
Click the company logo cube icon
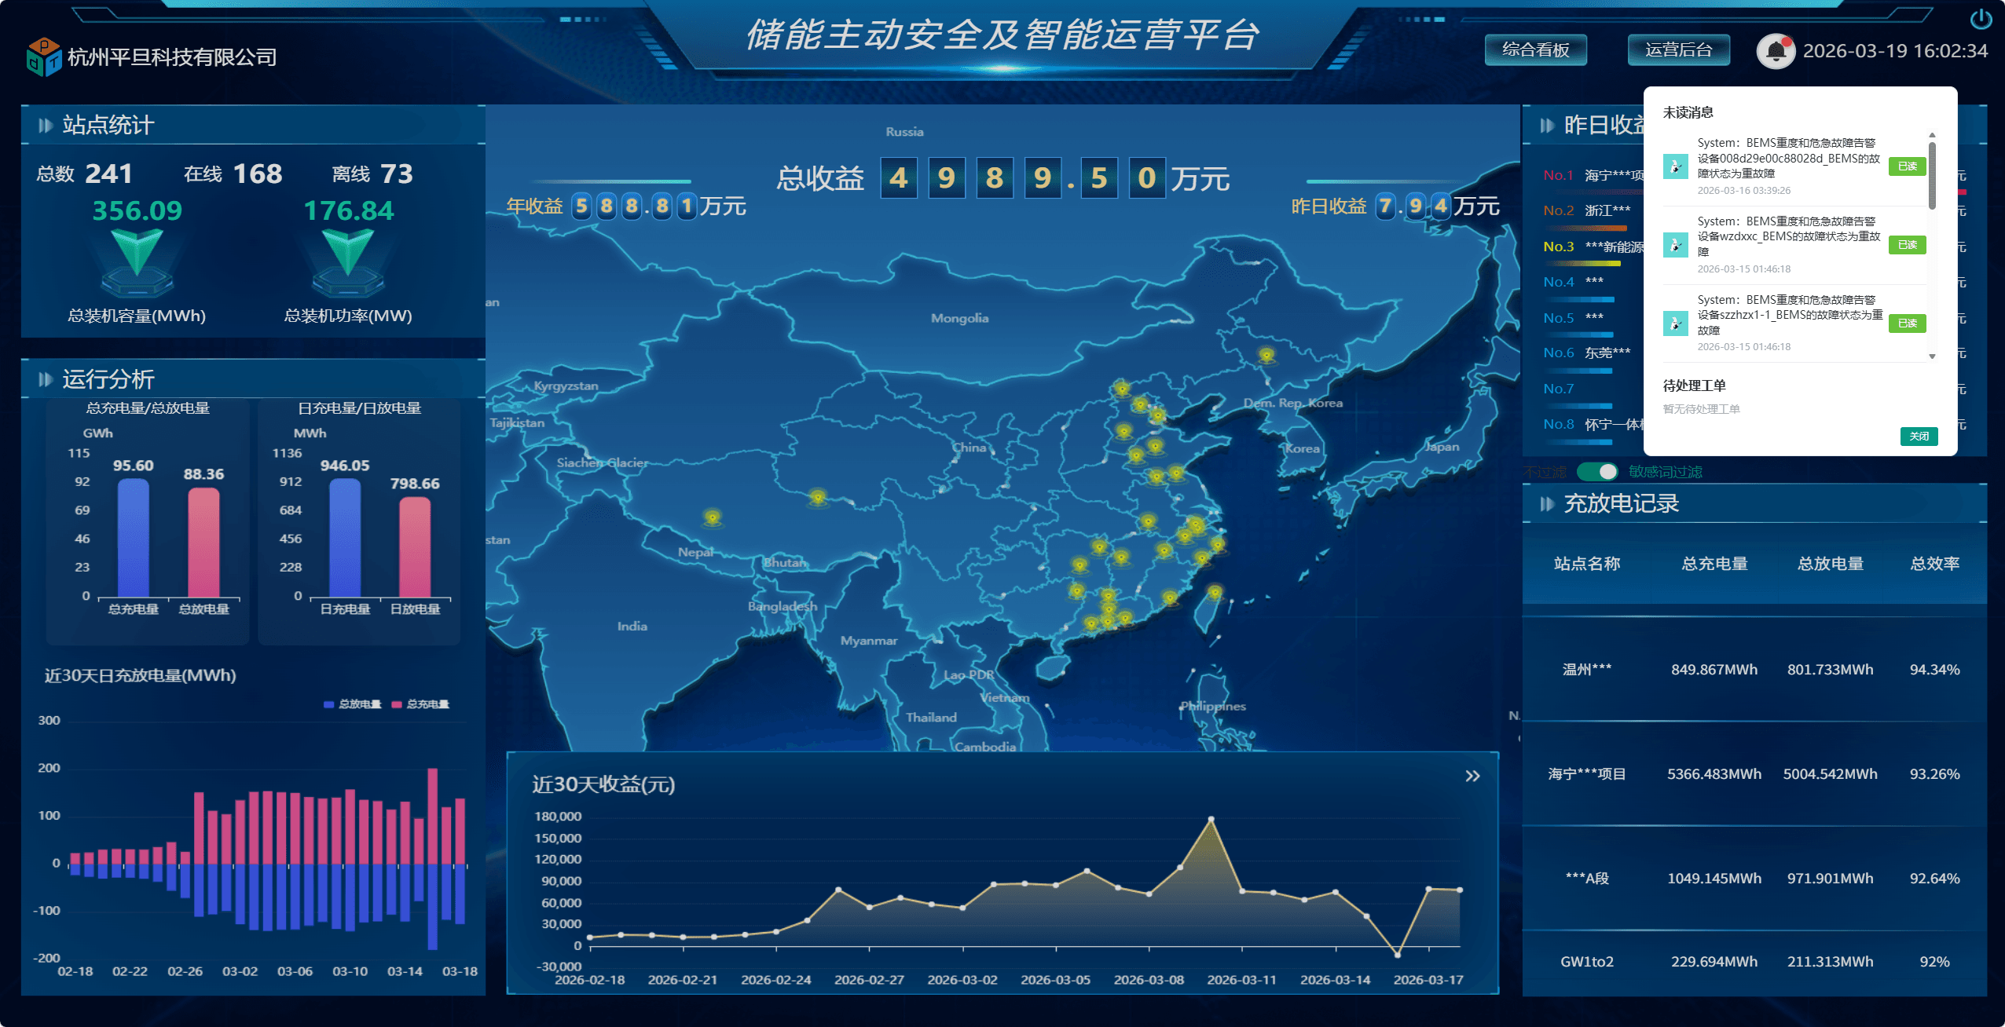click(x=43, y=57)
